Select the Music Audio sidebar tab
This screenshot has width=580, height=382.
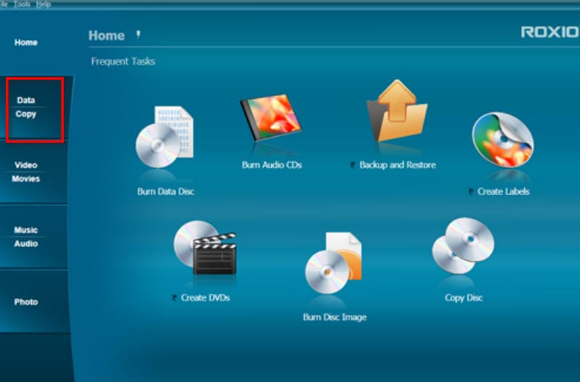[26, 237]
